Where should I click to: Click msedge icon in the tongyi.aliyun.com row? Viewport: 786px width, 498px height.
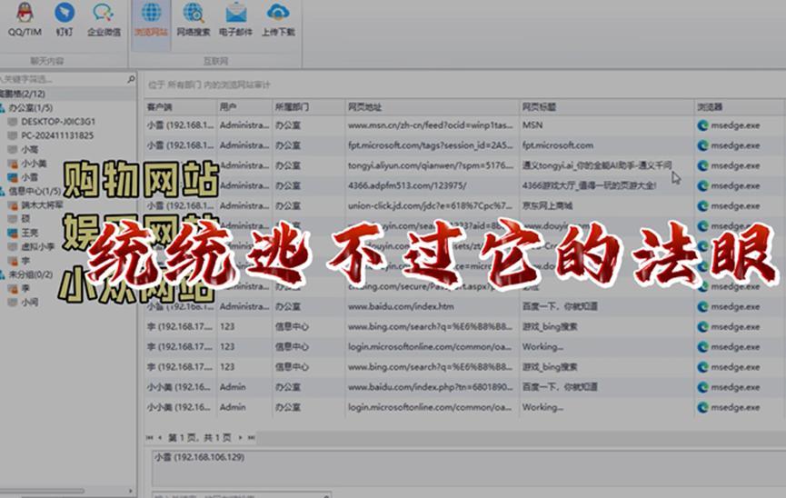pyautogui.click(x=702, y=165)
